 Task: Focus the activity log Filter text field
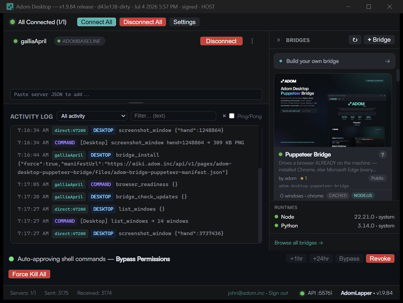[173, 116]
